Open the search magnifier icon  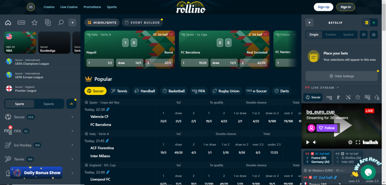61,23
